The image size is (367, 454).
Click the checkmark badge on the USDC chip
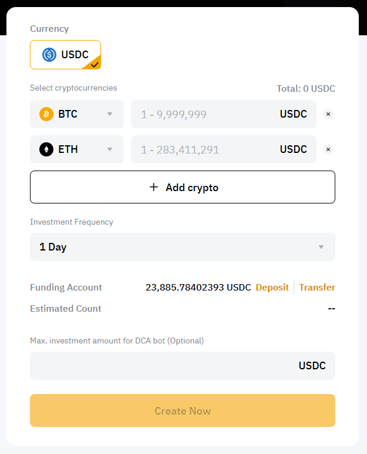click(x=95, y=64)
